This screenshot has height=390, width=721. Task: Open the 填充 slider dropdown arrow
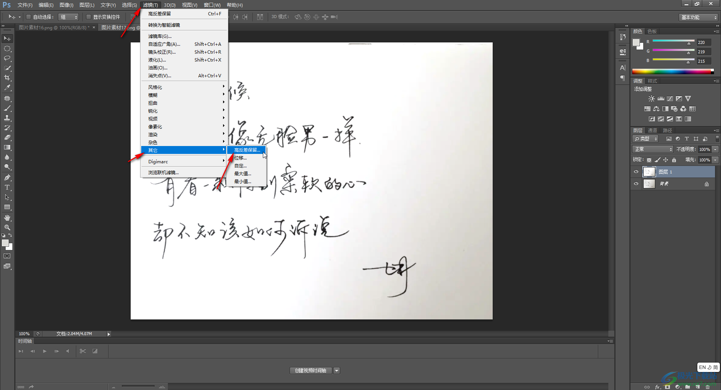715,160
